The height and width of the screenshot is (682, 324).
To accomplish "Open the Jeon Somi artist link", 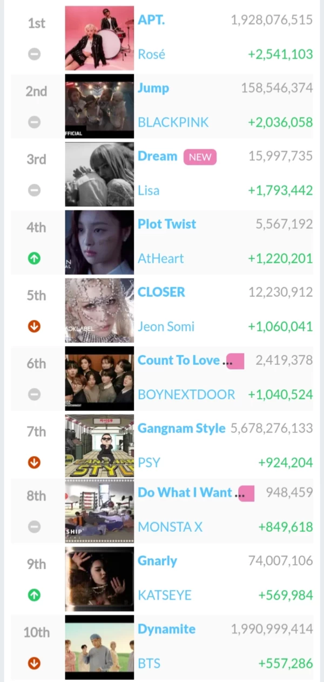I will pyautogui.click(x=166, y=326).
